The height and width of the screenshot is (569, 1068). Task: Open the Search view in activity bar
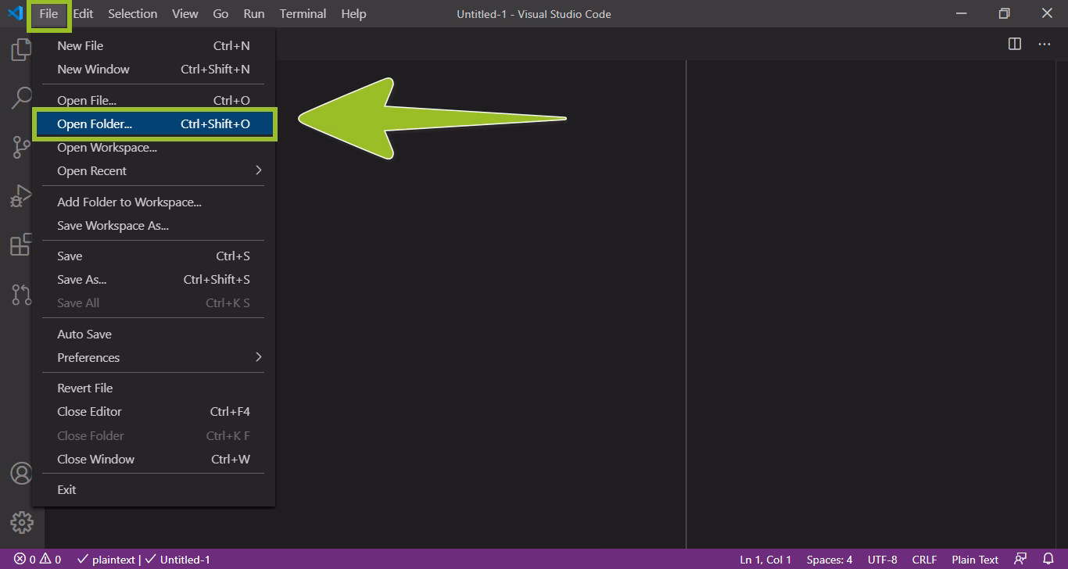pyautogui.click(x=21, y=98)
